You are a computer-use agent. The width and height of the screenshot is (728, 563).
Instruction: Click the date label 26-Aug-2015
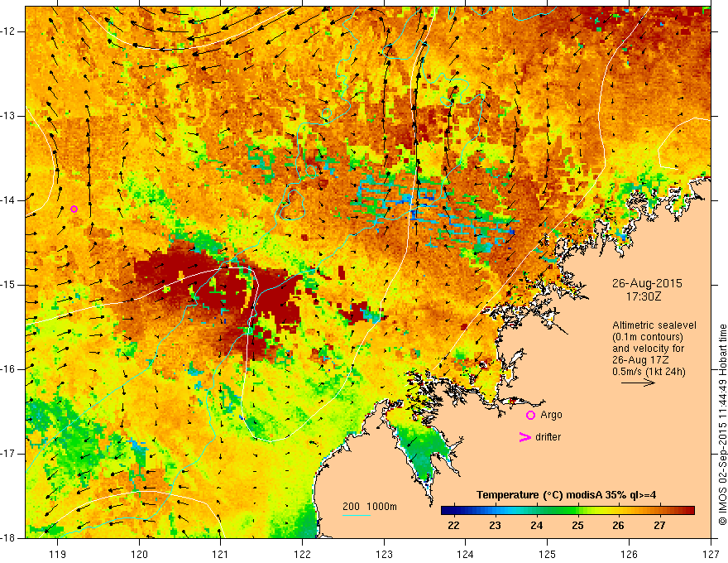coord(647,283)
